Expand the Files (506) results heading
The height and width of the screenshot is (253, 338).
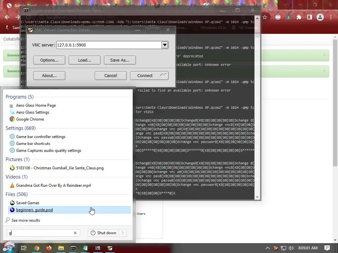[17, 194]
